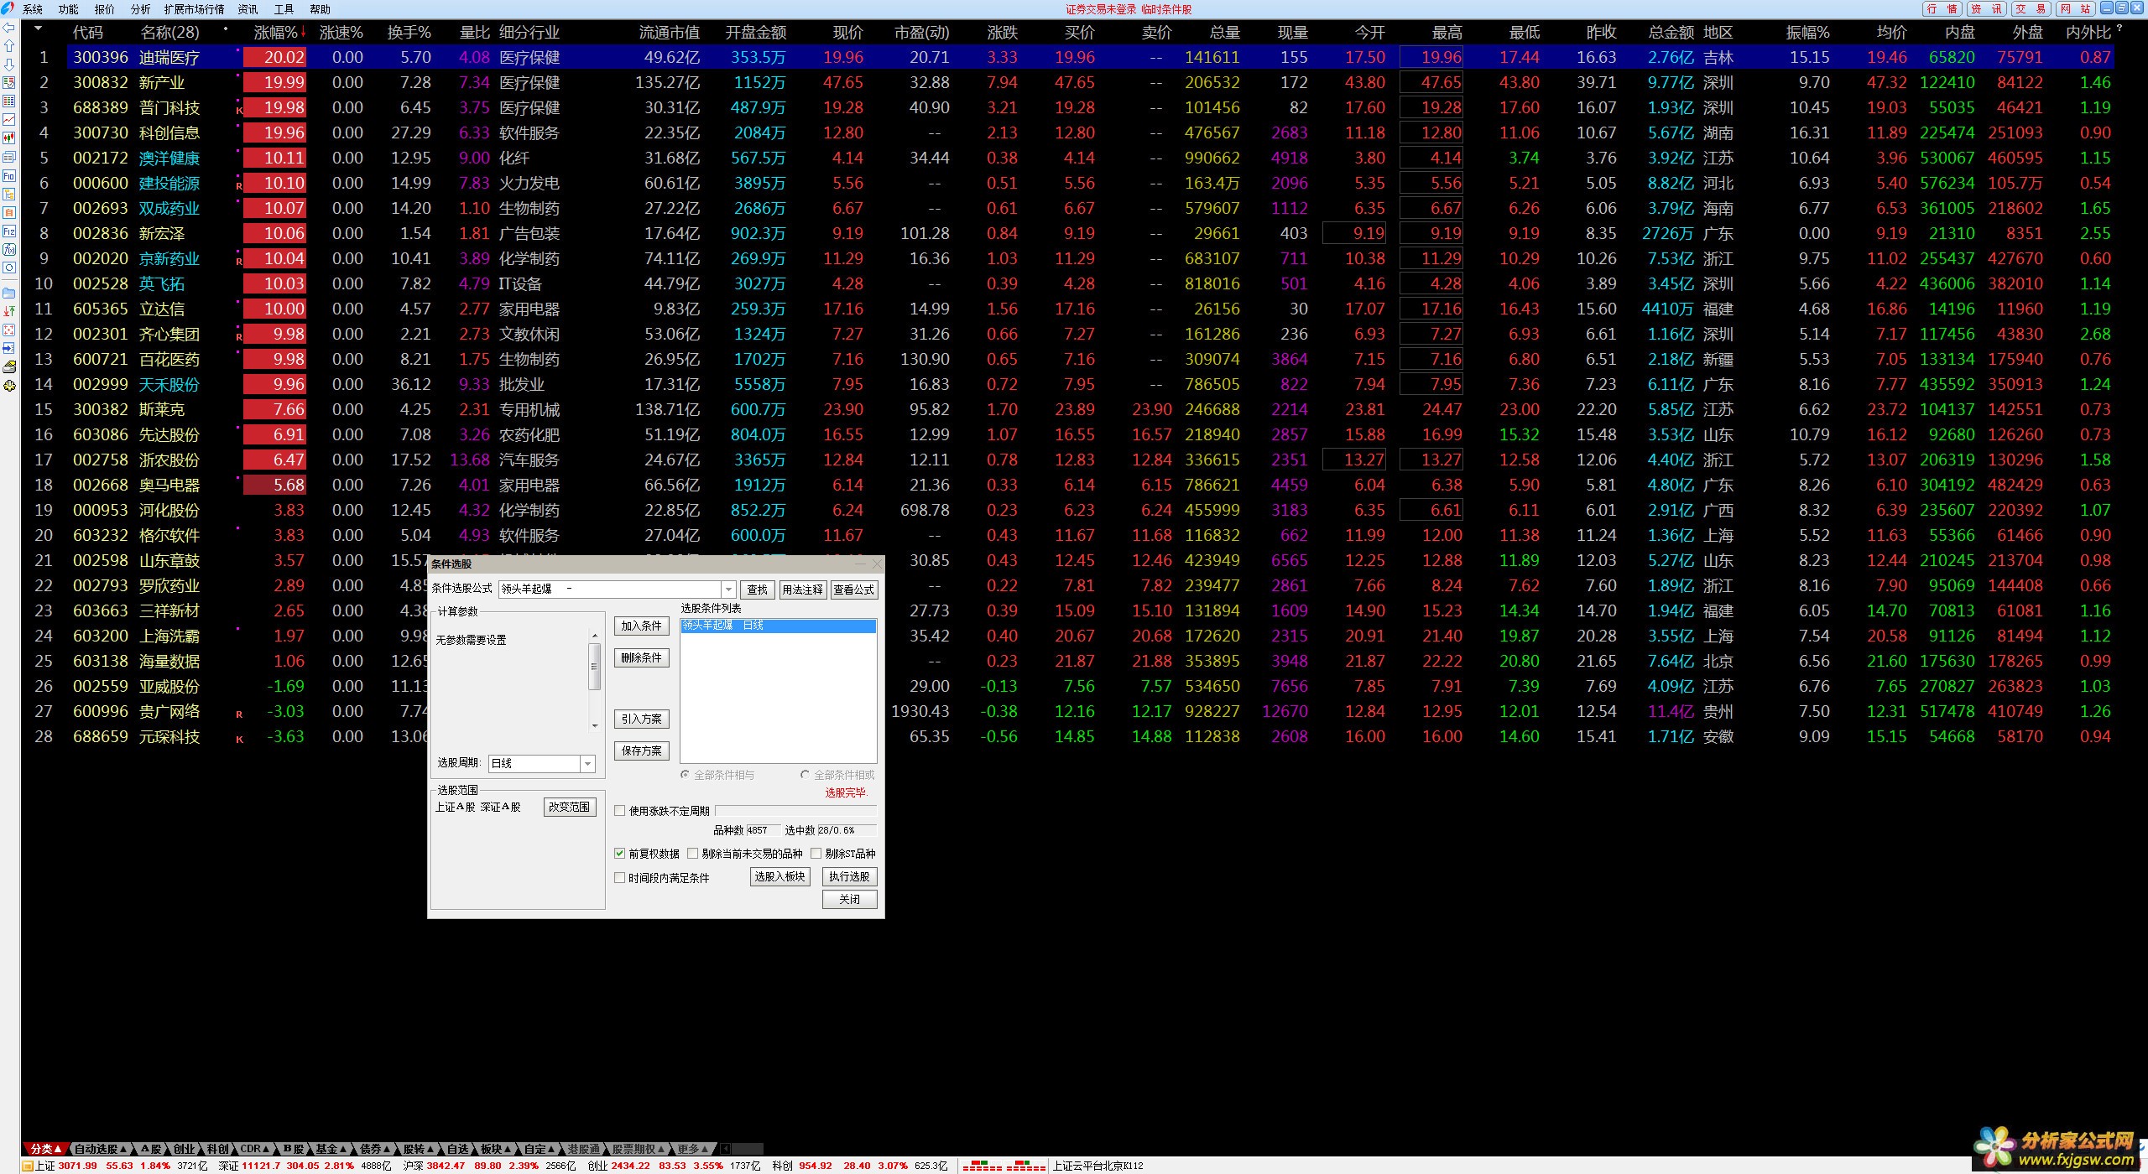Screen dimensions: 2148x1174
Task: Click the 改变范围 button
Action: pos(569,807)
